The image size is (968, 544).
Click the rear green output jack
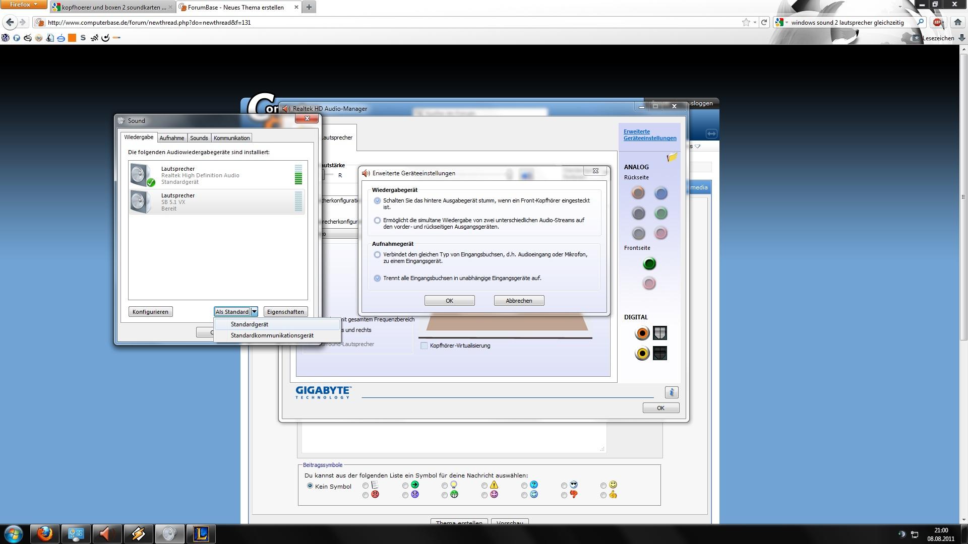click(x=661, y=213)
